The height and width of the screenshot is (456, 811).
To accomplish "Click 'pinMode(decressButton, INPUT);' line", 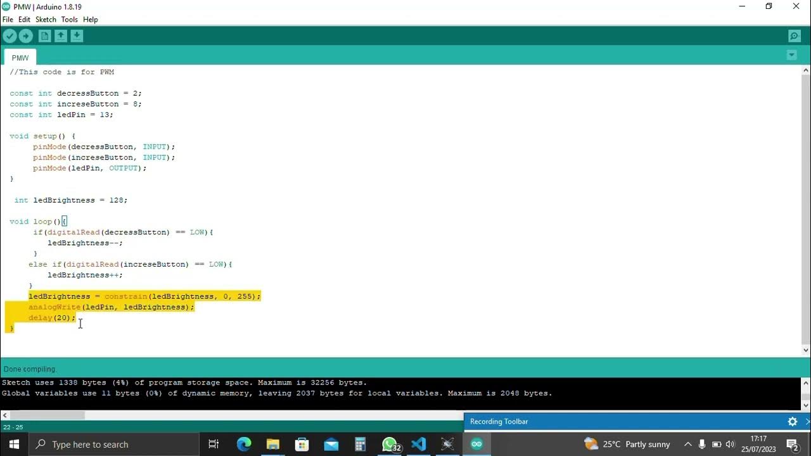I will tap(104, 147).
